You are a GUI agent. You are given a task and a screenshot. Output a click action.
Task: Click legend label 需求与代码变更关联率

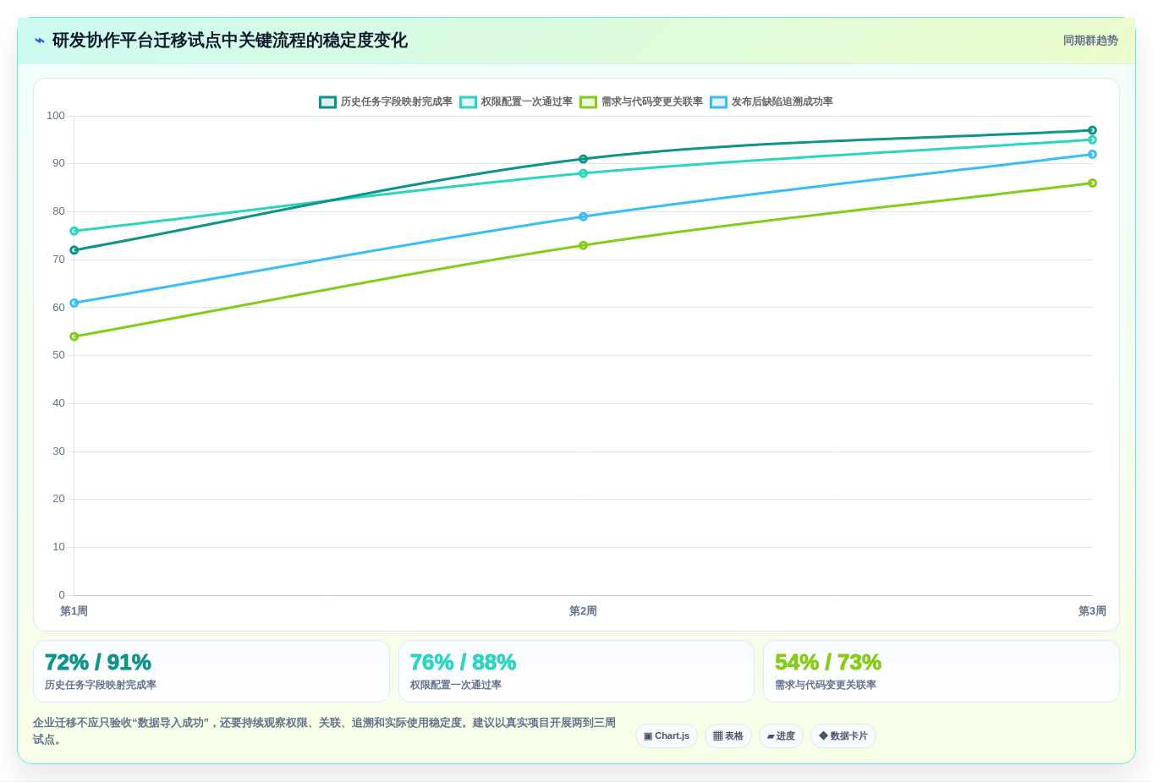coord(652,102)
